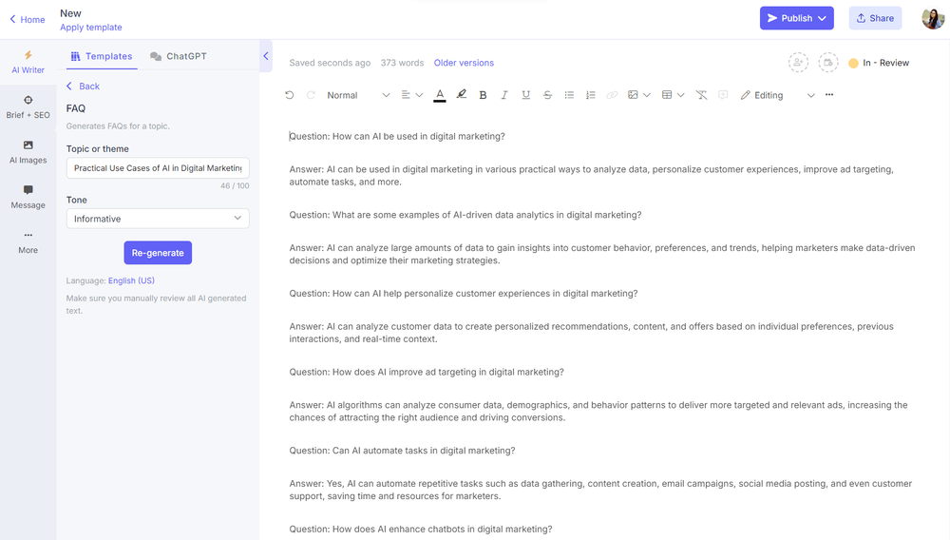Open the Brief + SEO panel
The width and height of the screenshot is (950, 540).
click(x=28, y=107)
